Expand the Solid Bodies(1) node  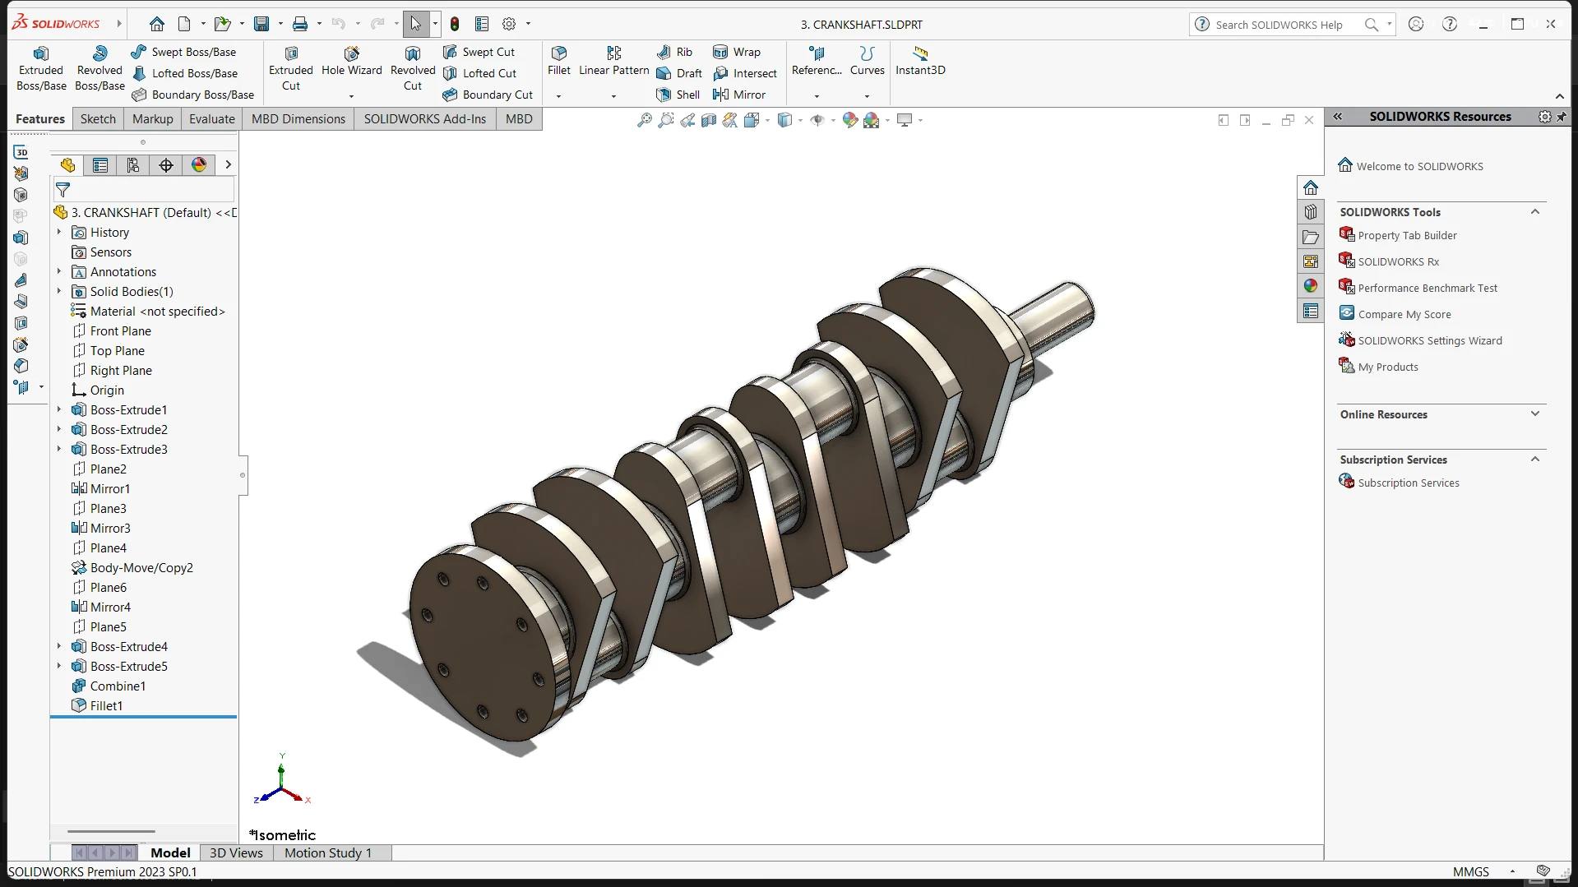tap(59, 291)
